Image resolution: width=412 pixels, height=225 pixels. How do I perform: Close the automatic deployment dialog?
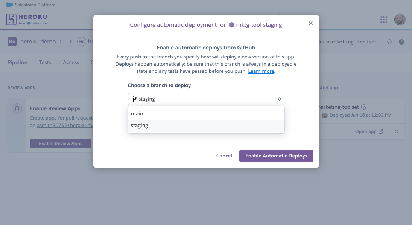click(310, 23)
